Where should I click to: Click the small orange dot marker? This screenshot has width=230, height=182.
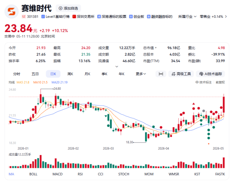point(209,144)
